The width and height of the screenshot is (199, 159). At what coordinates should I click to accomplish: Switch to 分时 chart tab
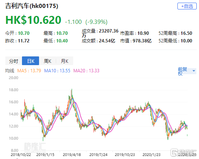(14, 61)
